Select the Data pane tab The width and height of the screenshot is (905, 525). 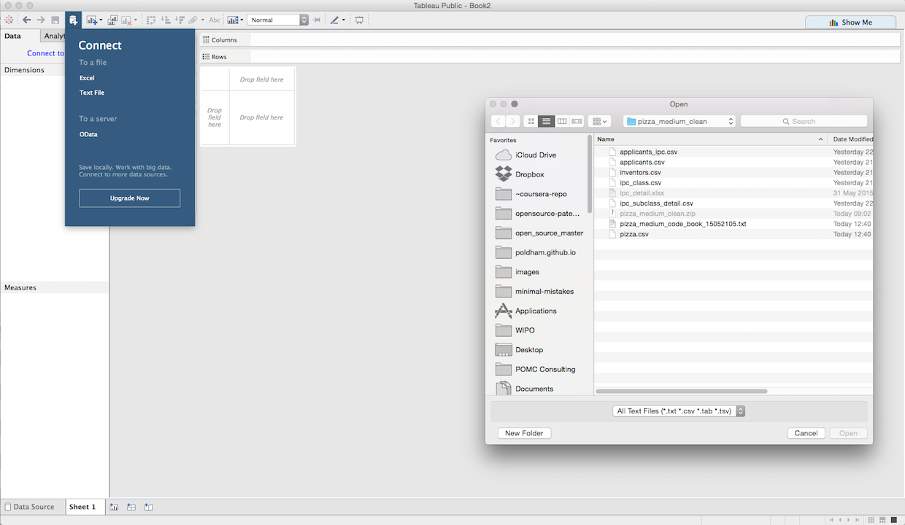pyautogui.click(x=19, y=36)
